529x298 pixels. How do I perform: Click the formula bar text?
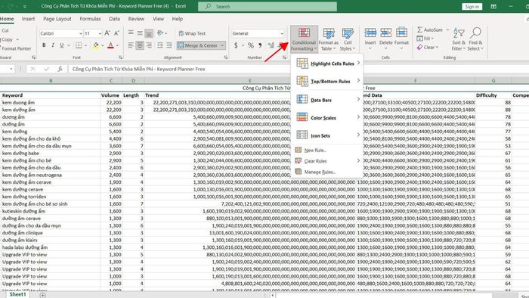click(x=138, y=69)
